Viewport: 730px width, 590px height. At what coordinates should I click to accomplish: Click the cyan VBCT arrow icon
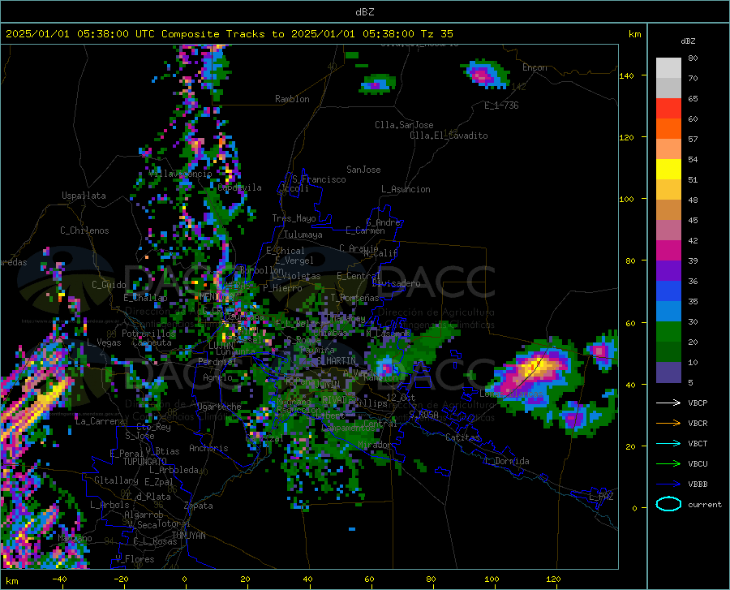[668, 443]
